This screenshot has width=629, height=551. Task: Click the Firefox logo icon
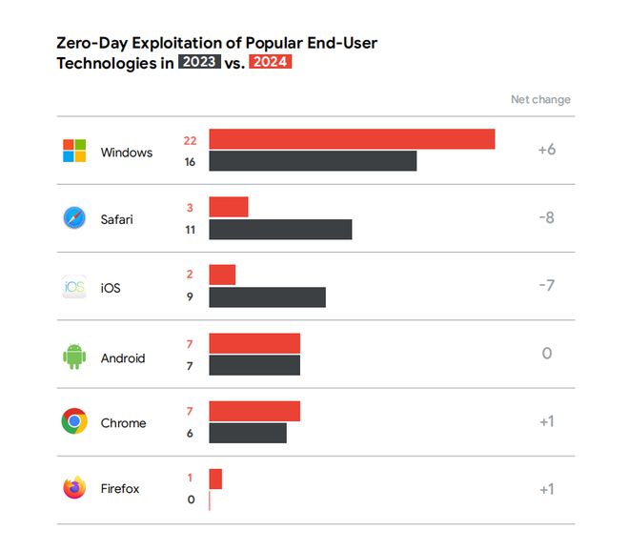coord(74,488)
